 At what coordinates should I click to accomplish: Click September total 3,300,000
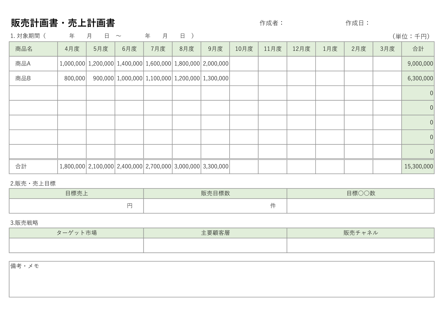[x=216, y=167]
